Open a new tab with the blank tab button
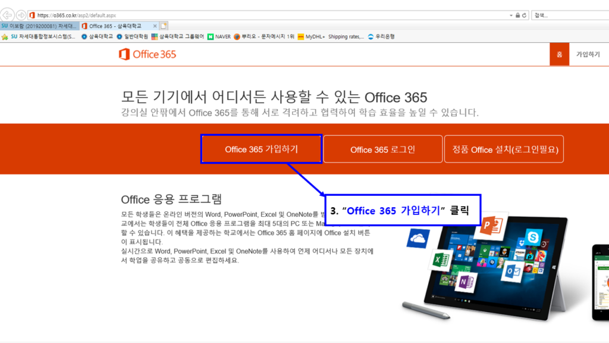Viewport: 609px width, 343px height. 164,26
